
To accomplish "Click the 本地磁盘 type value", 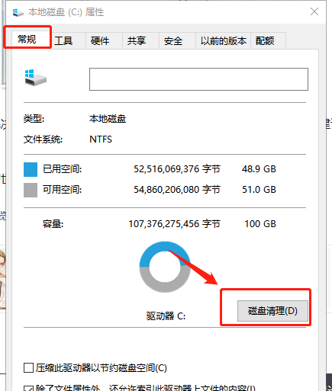I will [x=108, y=119].
